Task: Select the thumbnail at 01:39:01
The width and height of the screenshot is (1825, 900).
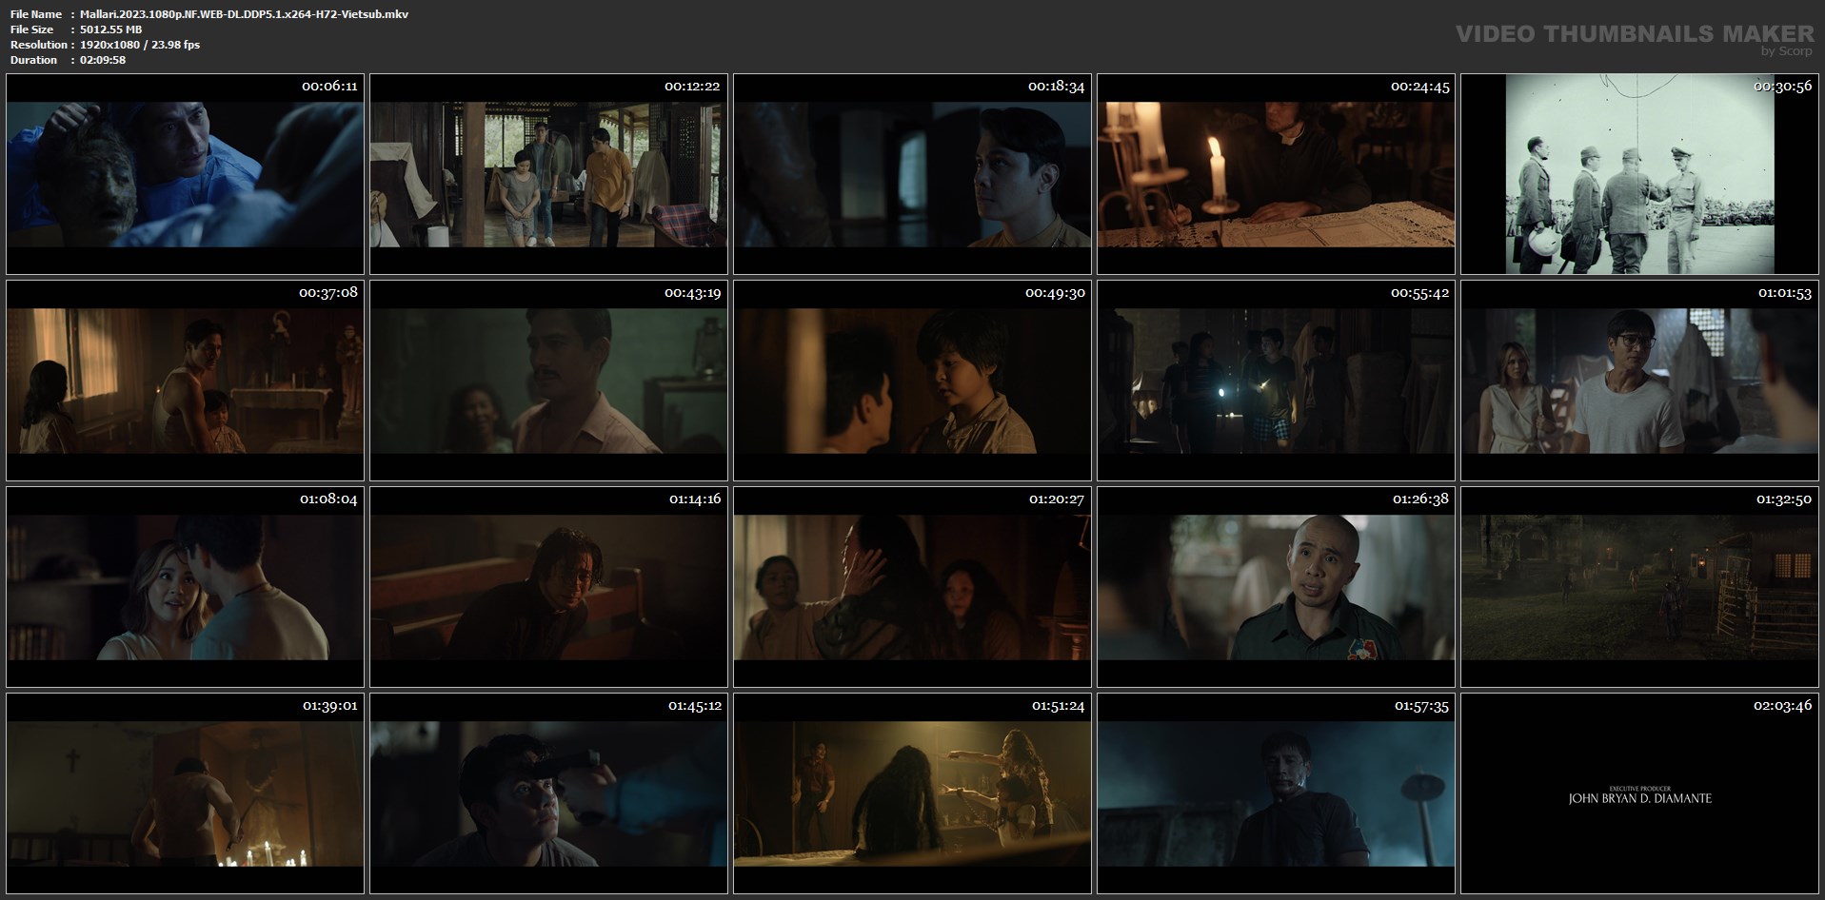Action: (x=185, y=793)
